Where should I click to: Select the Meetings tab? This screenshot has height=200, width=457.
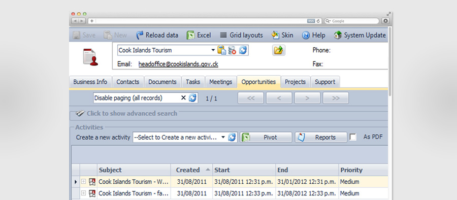221,82
